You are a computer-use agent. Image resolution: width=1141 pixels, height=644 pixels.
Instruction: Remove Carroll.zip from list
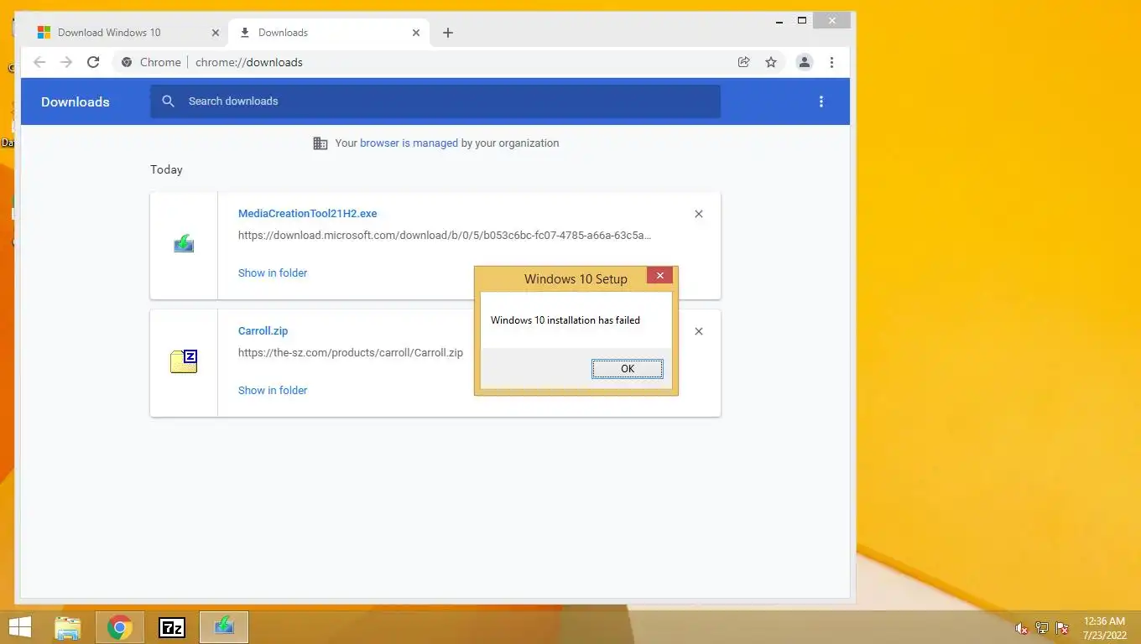(699, 331)
